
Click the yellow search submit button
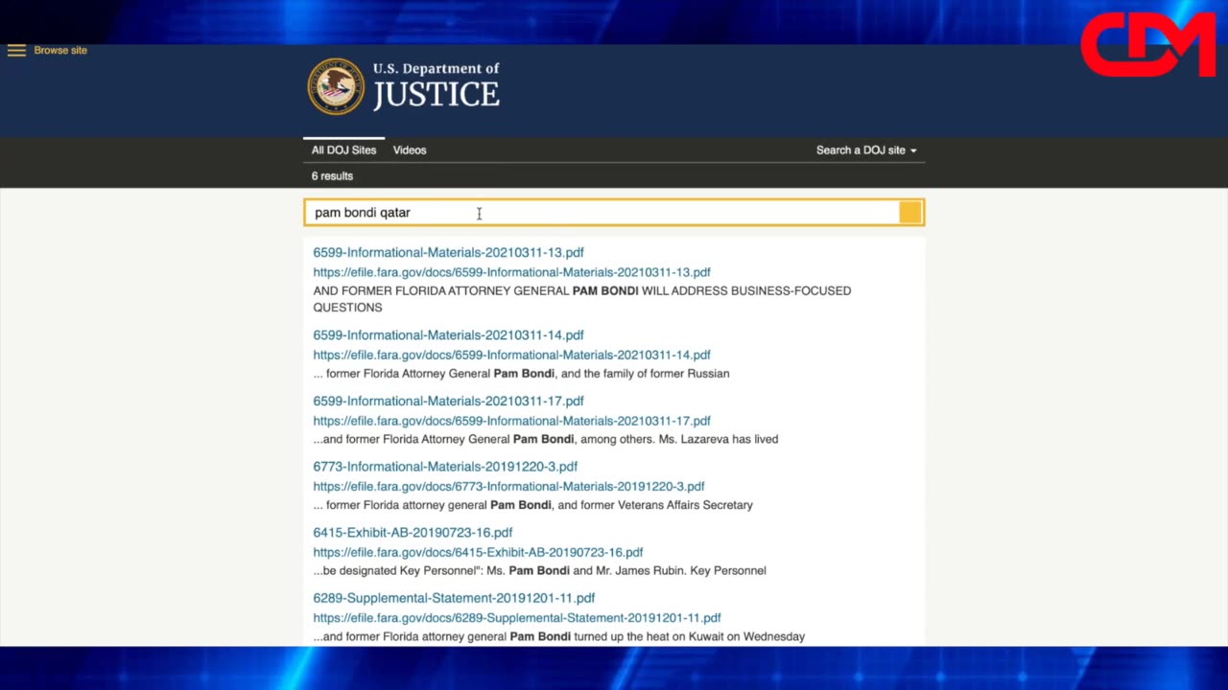coord(910,213)
